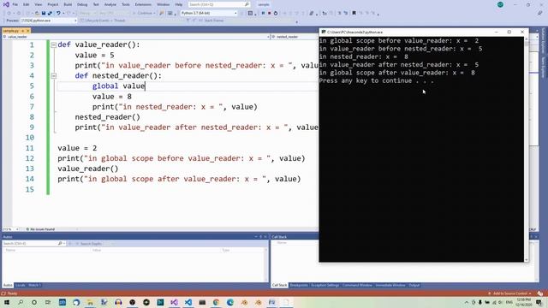Open the Python 3.7 (64-bit) environment dropdown
Screen dimensions: 548x308
(209, 14)
